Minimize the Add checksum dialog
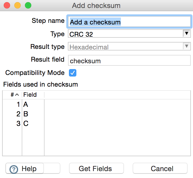Image resolution: width=193 pixels, height=178 pixels. 17,5
